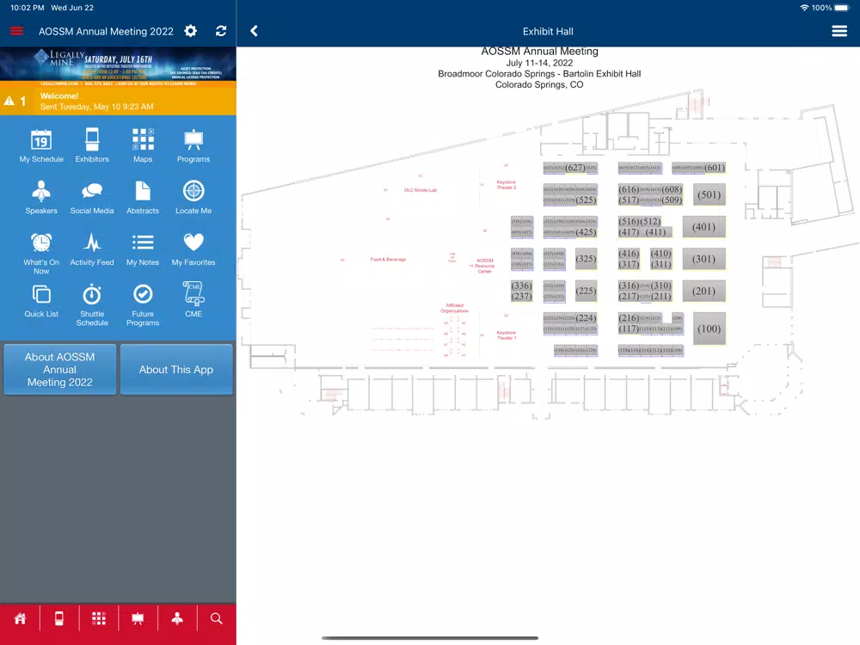Select booth (216) on the map
The height and width of the screenshot is (645, 860).
[629, 317]
